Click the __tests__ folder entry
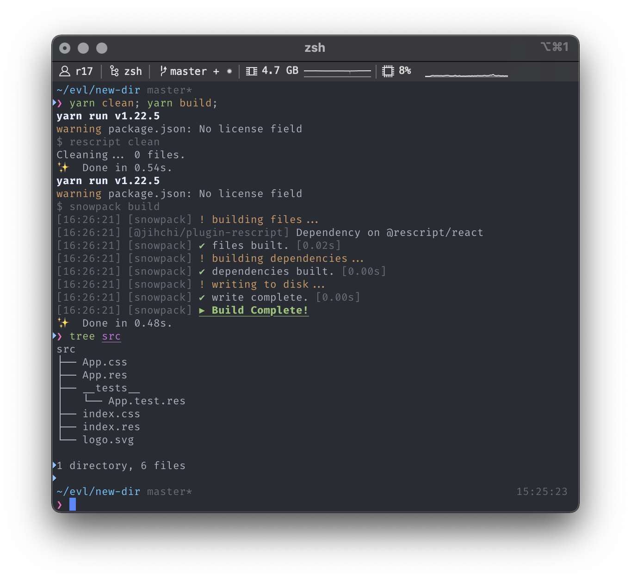The image size is (631, 581). coord(111,388)
